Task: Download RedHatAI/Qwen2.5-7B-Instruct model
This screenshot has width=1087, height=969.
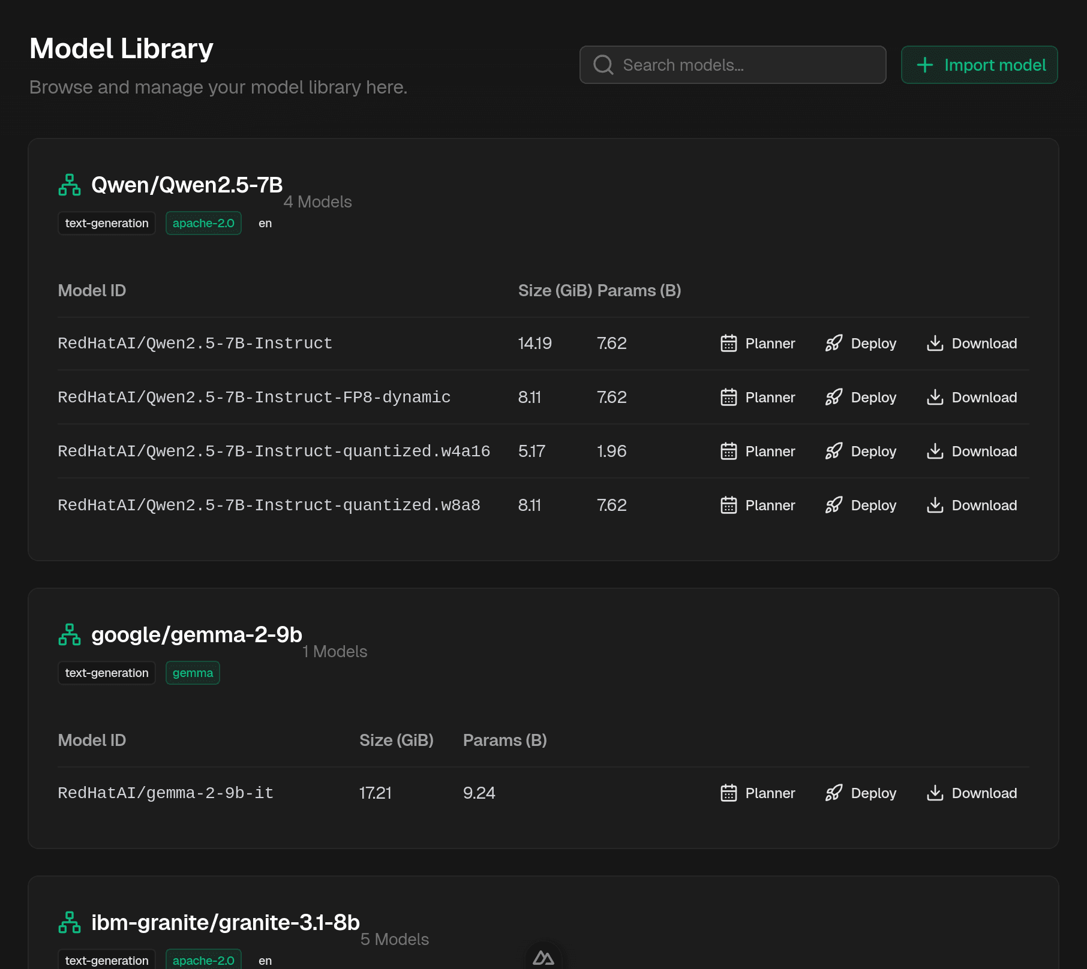Action: click(972, 344)
